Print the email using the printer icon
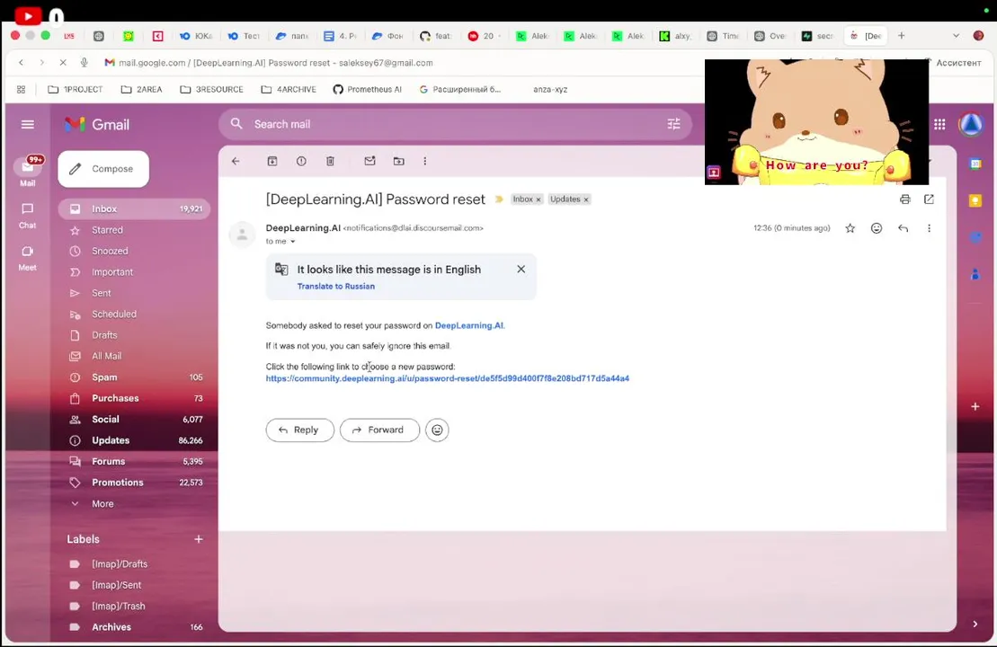This screenshot has width=997, height=647. click(904, 199)
